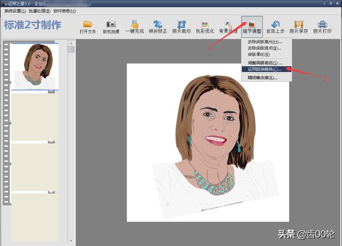Screen dimensions: 342x246
Task: Open the 系统设置(S) menu
Action: (x=15, y=11)
